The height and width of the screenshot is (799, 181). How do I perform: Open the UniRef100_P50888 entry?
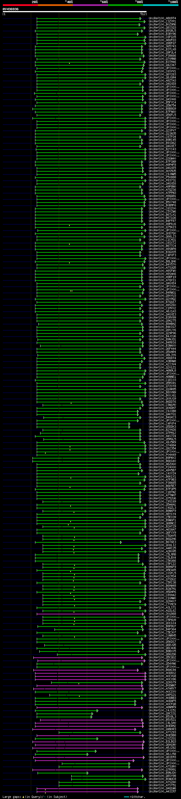162,177
